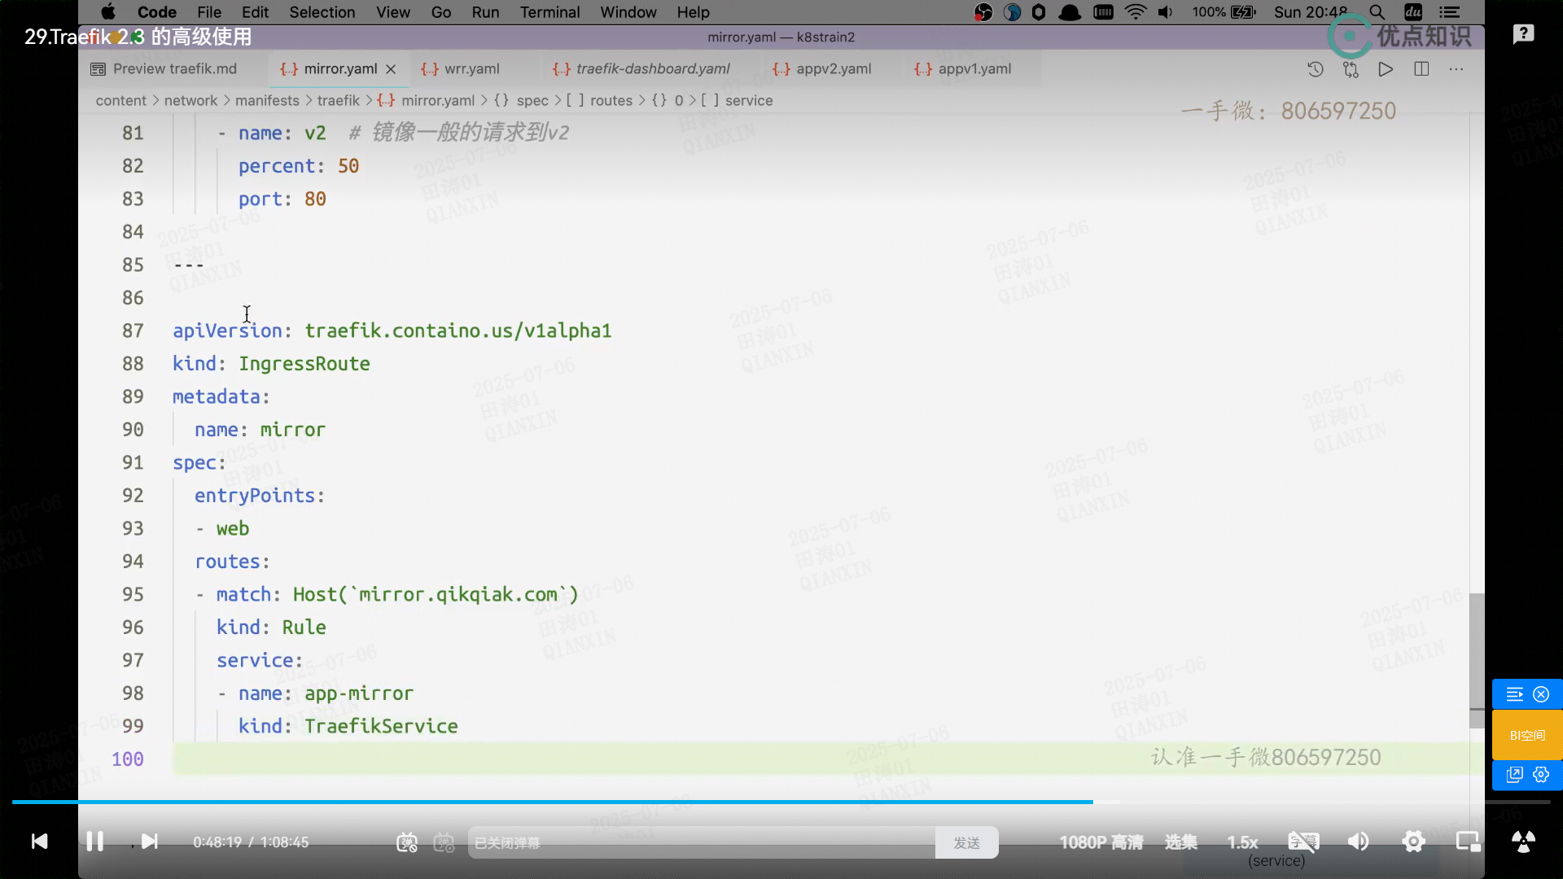
Task: Switch to the traefik-dashboard.yaml tab
Action: tap(652, 69)
